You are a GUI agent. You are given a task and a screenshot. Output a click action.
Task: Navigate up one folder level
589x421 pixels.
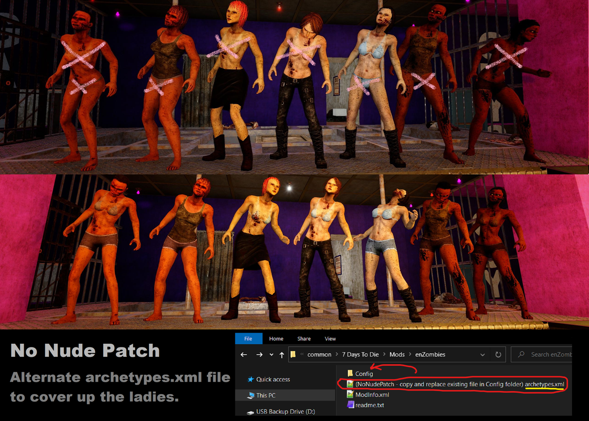click(x=282, y=355)
